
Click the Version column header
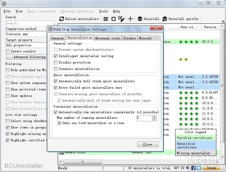tap(210, 27)
